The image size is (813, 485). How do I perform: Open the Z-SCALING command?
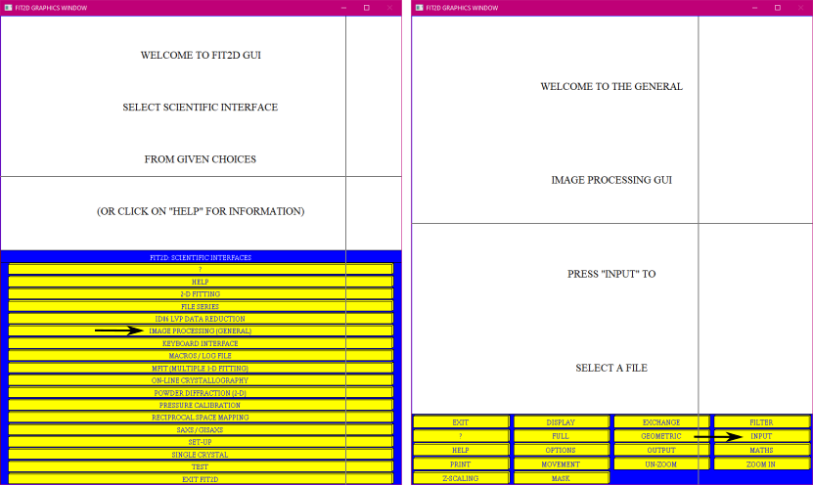pyautogui.click(x=461, y=478)
